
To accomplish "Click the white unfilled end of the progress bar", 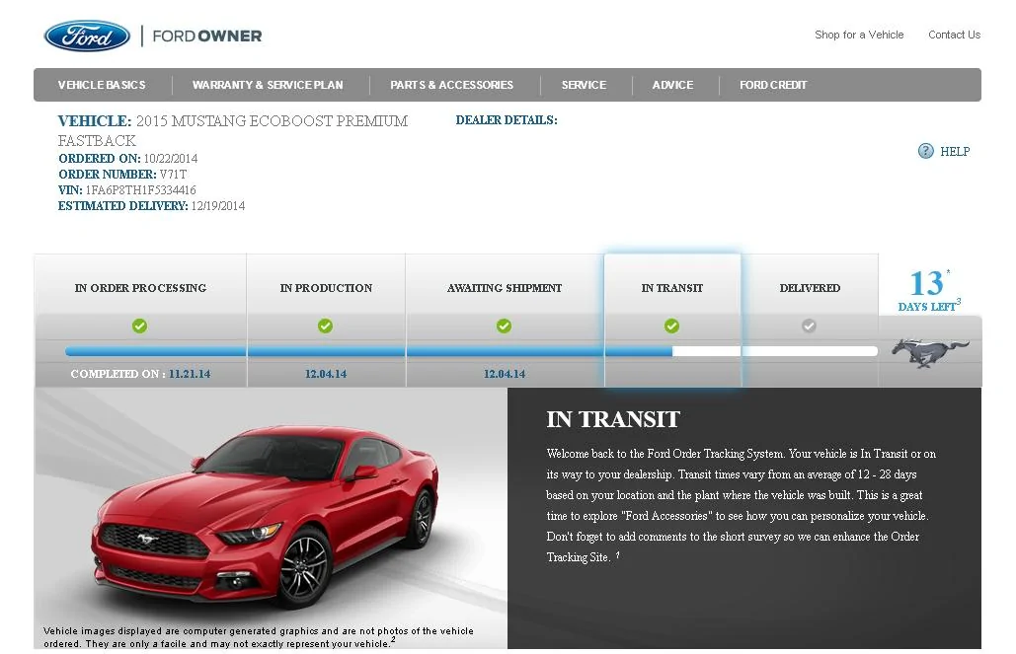I will (775, 351).
